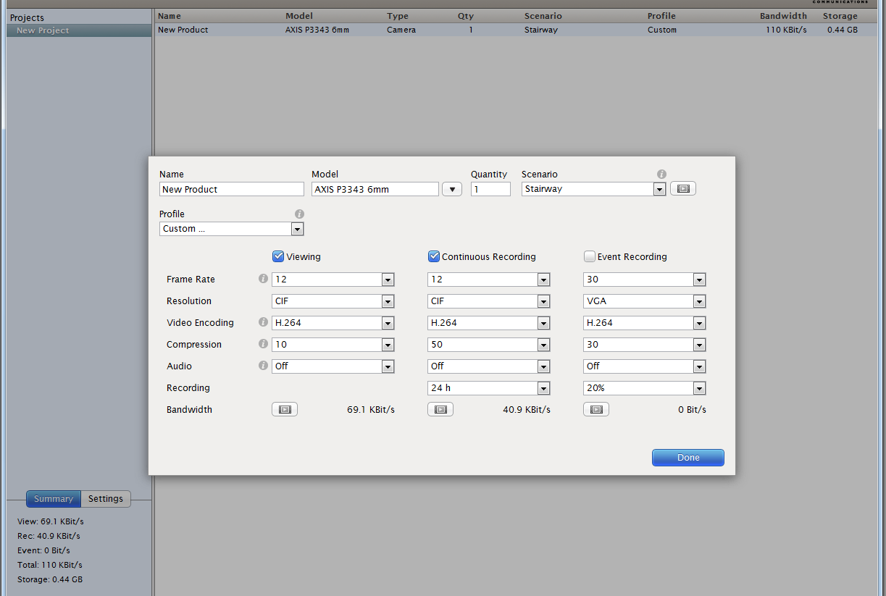Click the model picker arrow button
886x596 pixels.
[451, 189]
